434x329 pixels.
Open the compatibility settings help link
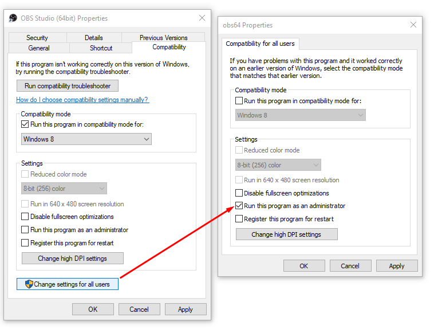pyautogui.click(x=82, y=100)
